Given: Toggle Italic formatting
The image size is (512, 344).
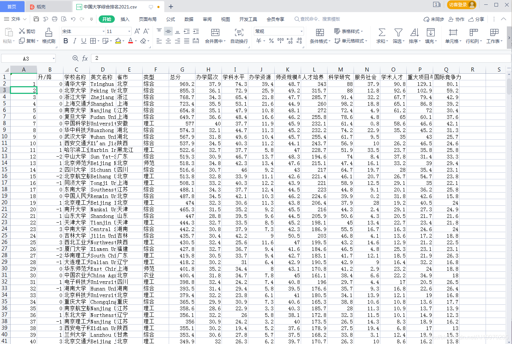Looking at the screenshot, I should (75, 41).
